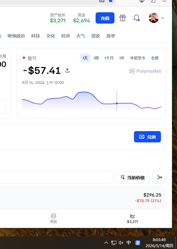Select the 1周 time range
Viewport: 177px width, 249px height.
click(96, 58)
